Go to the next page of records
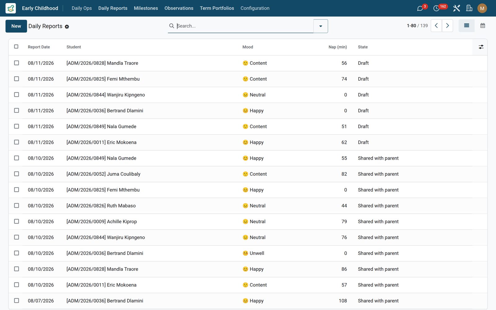 [447, 26]
